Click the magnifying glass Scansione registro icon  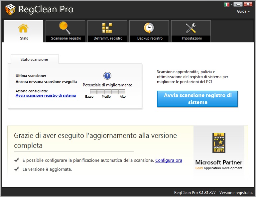click(x=64, y=28)
